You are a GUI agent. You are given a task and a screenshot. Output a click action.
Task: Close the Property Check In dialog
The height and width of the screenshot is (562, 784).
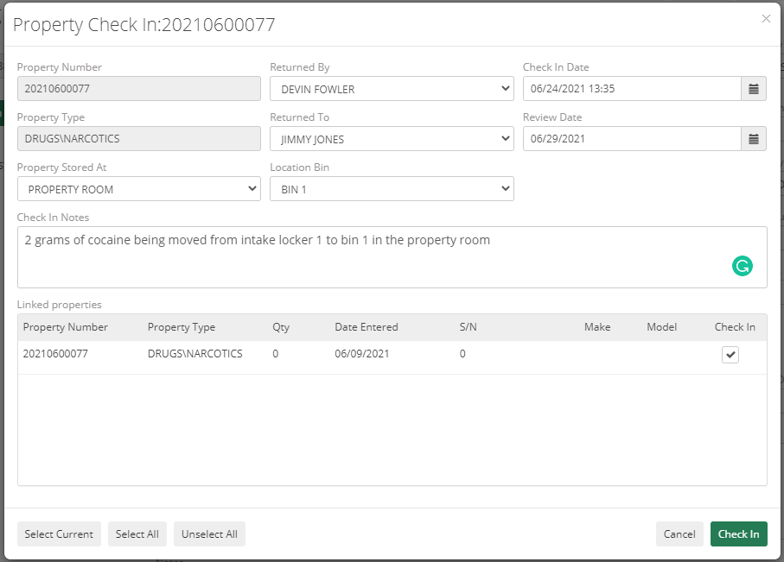click(x=766, y=18)
